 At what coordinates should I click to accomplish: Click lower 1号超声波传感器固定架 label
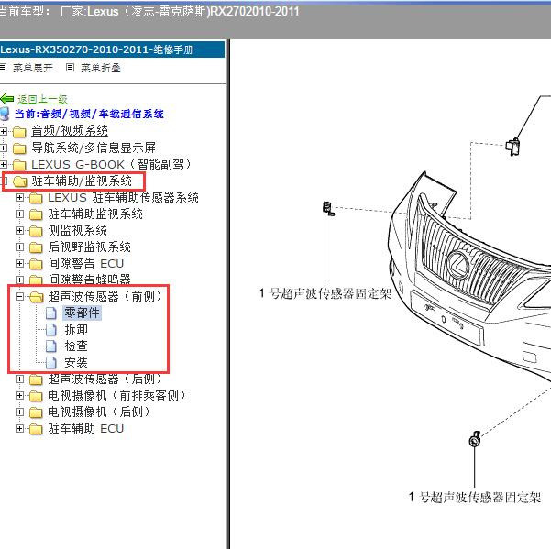click(474, 498)
